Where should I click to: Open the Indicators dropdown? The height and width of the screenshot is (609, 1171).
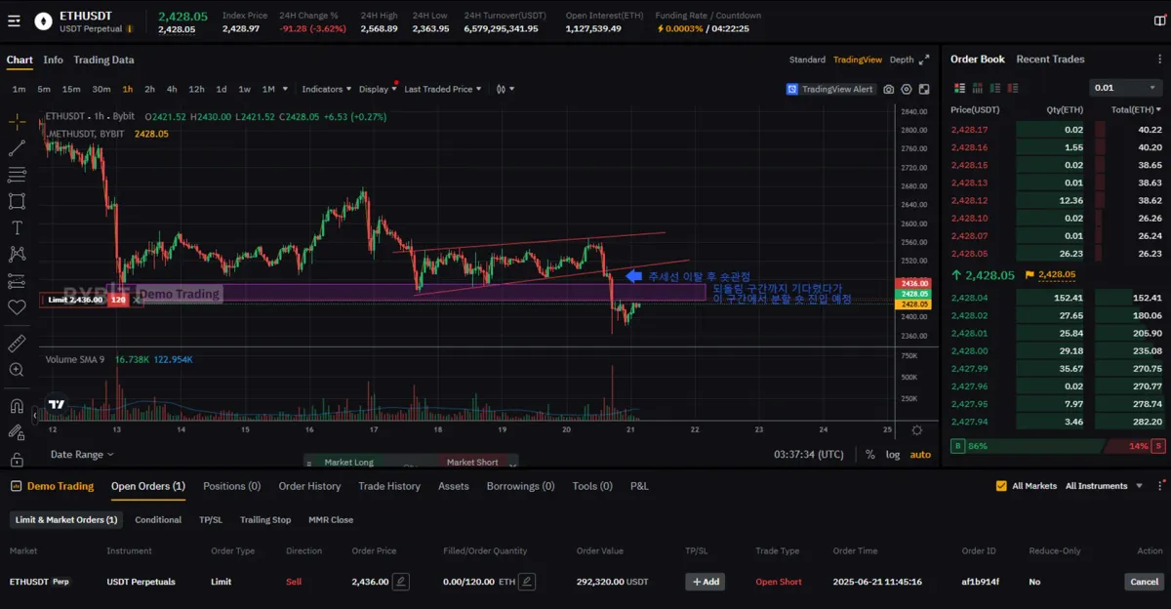click(x=327, y=89)
